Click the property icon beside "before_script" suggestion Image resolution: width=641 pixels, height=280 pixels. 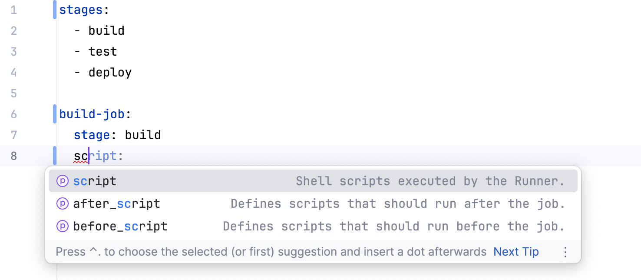[x=62, y=226]
